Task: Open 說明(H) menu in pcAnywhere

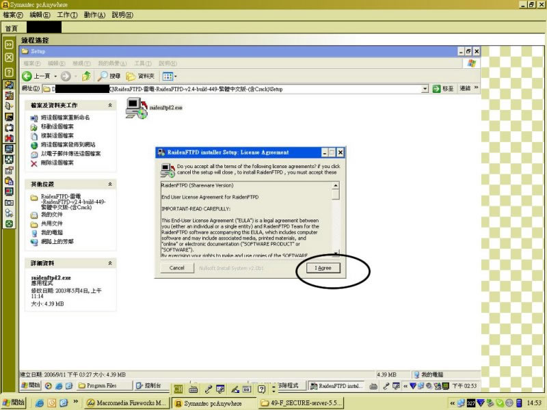Action: 122,15
